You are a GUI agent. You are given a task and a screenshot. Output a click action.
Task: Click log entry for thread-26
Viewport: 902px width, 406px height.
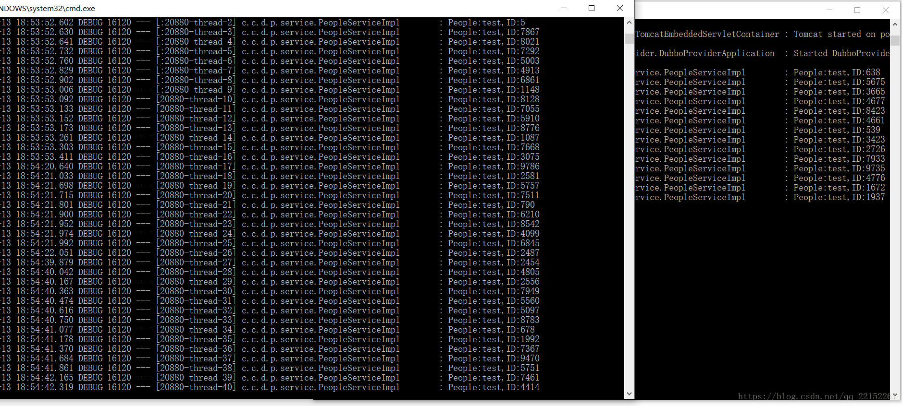pos(270,253)
